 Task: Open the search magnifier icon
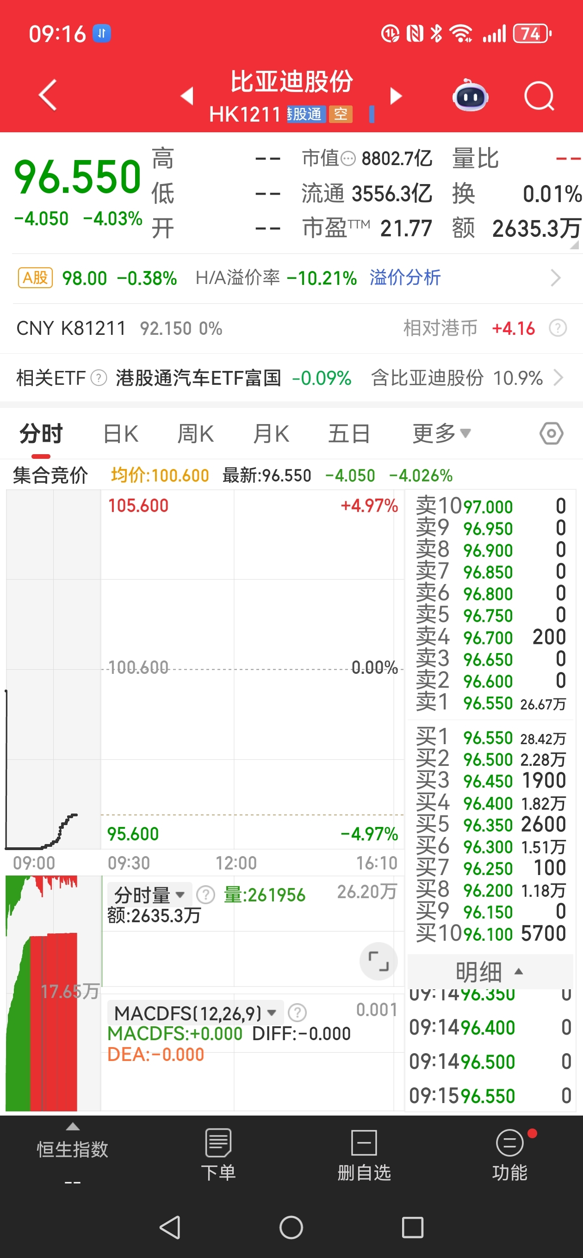click(x=539, y=96)
